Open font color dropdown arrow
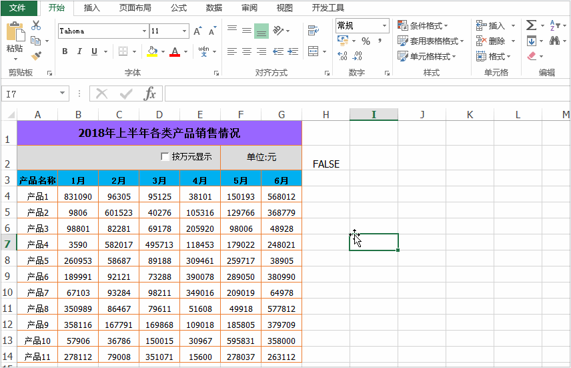The width and height of the screenshot is (571, 368). 185,52
